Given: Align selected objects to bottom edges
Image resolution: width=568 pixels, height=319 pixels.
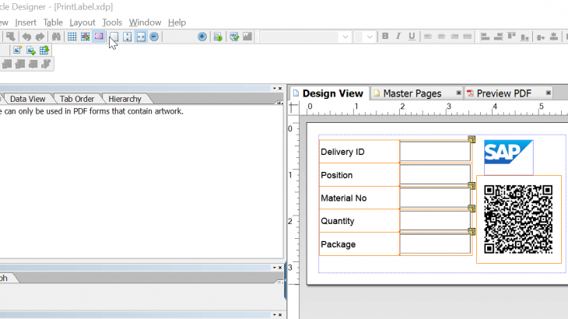Looking at the screenshot, I should (524, 37).
